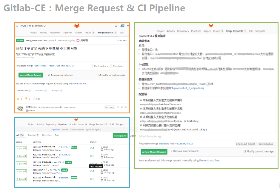Click the pencil edit icon on the hzzhousiyuan comment
This screenshot has width=280, height=188.
click(x=122, y=107)
